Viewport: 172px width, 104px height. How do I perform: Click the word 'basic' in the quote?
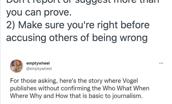pyautogui.click(x=96, y=96)
